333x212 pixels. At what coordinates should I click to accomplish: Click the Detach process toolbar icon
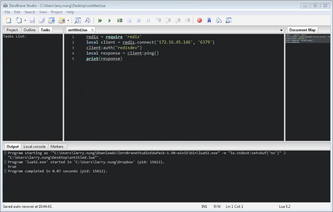tap(139, 20)
